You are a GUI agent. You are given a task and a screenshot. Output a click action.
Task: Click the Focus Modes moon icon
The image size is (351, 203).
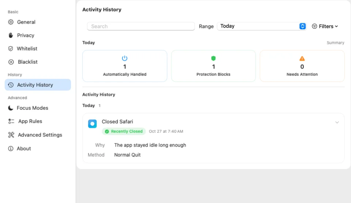coord(11,108)
